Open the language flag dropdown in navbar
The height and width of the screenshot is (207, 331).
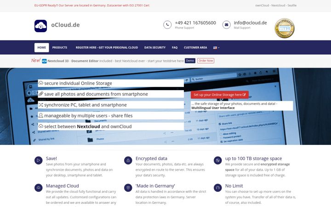click(x=217, y=48)
